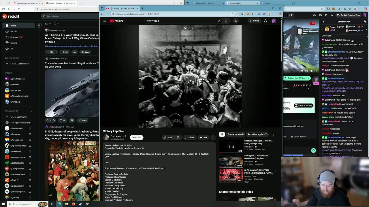Favorite r/ApexUncovered community star
This screenshot has height=207, width=369.
[x=30, y=145]
